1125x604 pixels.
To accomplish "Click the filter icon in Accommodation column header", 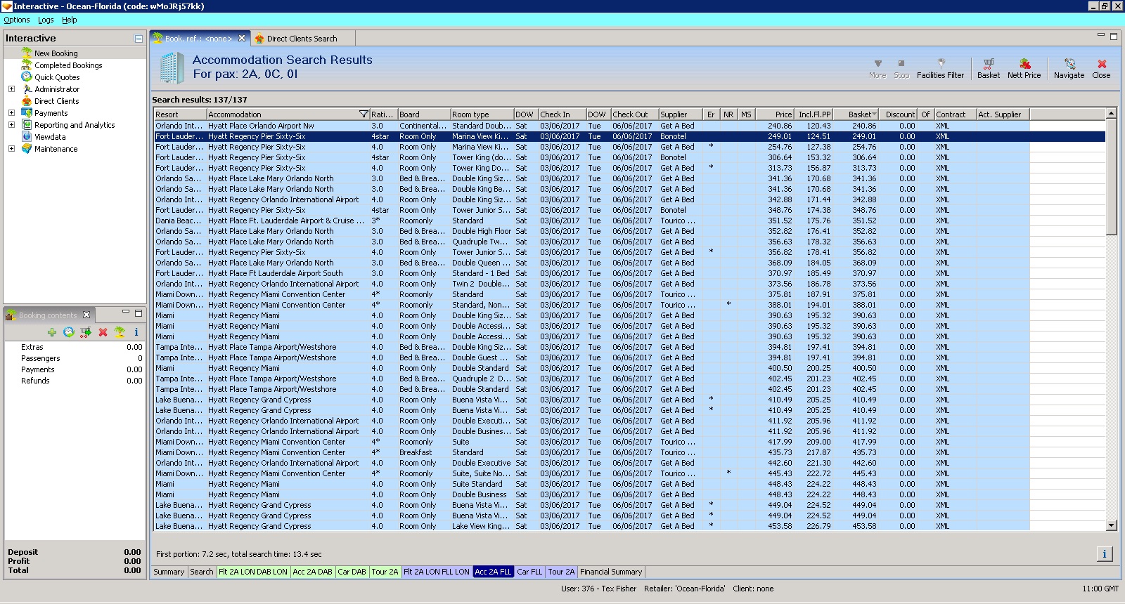I will pyautogui.click(x=364, y=114).
